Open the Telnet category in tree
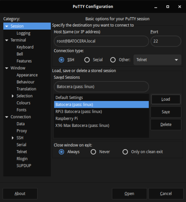Image resolution: width=186 pixels, height=202 pixels. point(22,151)
